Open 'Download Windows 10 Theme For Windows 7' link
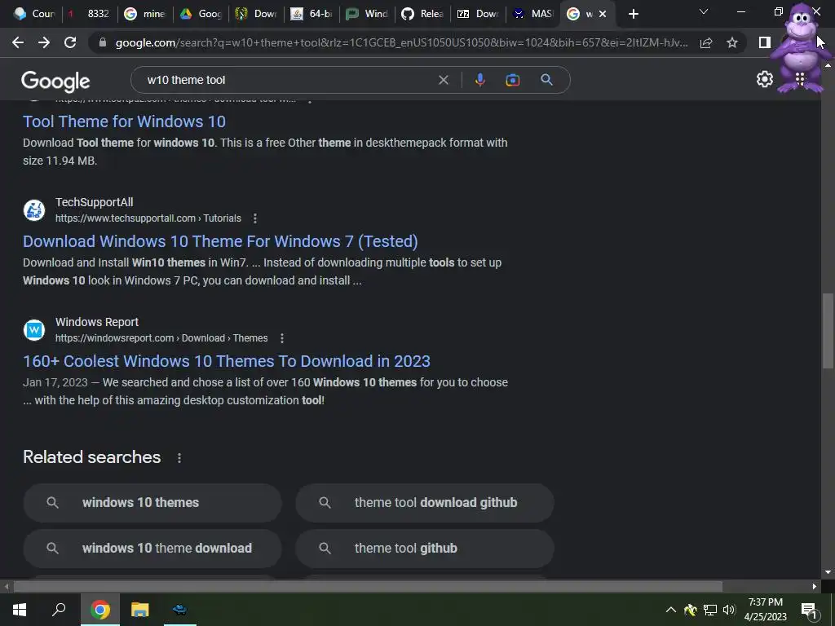The width and height of the screenshot is (835, 626). coord(220,241)
